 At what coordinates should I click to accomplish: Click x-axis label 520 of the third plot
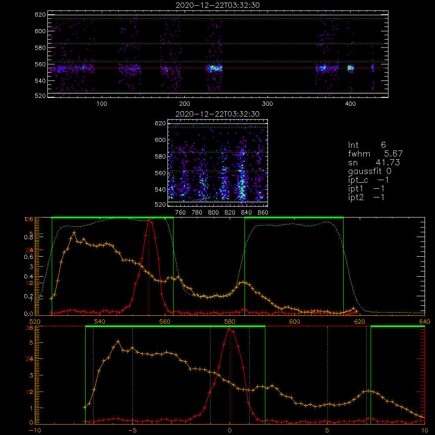(35, 322)
